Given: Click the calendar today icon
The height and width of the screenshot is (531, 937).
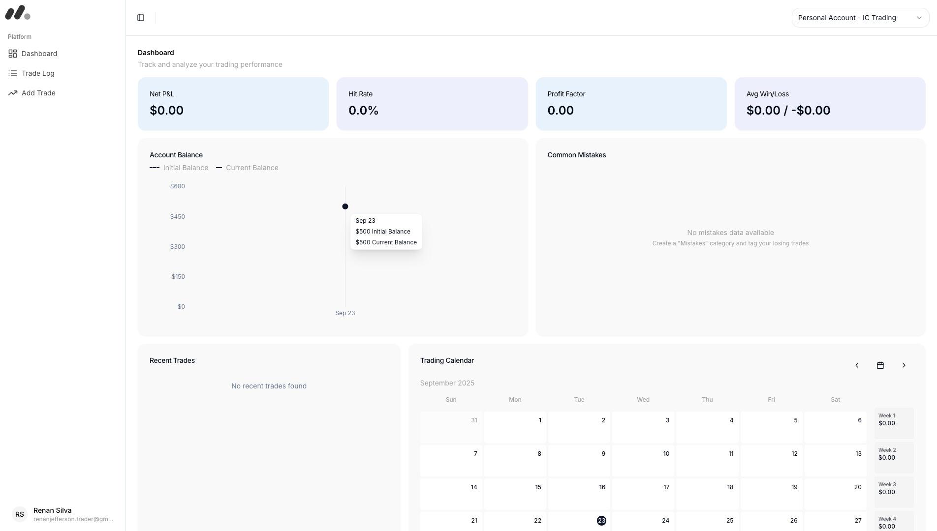Looking at the screenshot, I should (880, 365).
